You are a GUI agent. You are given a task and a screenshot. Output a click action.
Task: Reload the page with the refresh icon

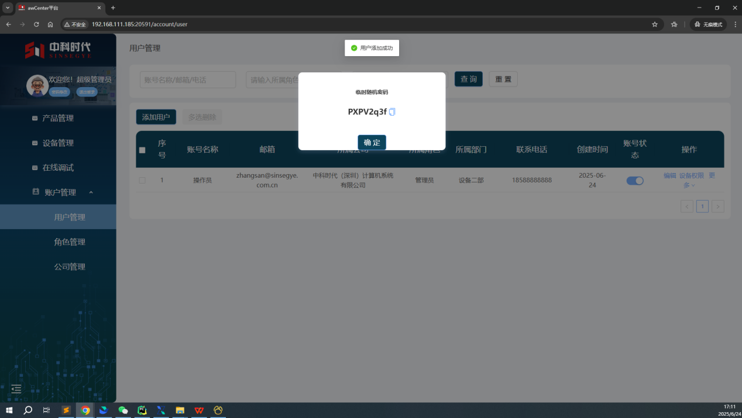36,24
